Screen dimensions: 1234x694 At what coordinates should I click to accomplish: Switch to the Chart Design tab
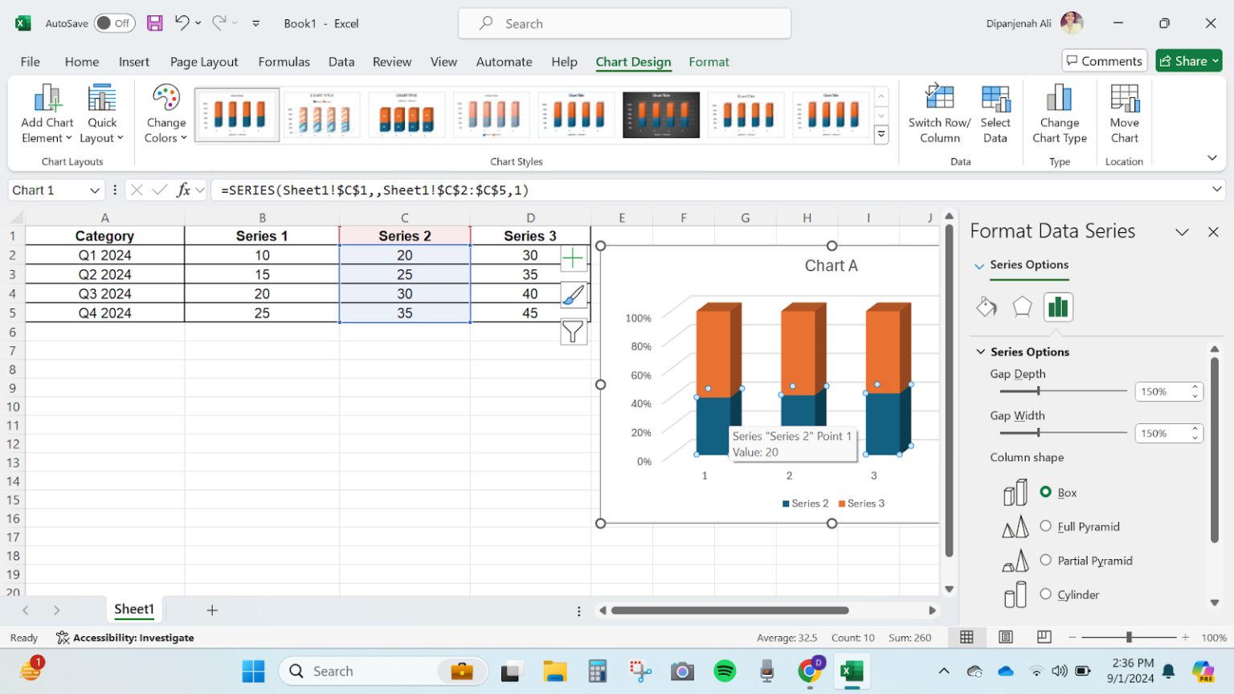tap(634, 62)
